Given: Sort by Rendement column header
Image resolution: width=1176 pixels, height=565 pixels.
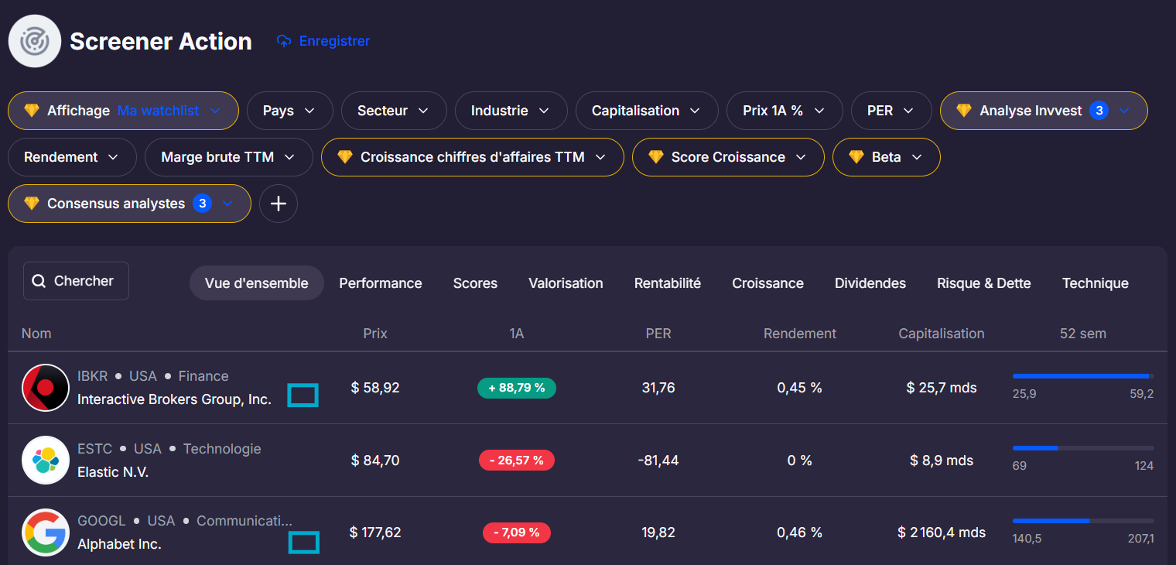Looking at the screenshot, I should 800,334.
